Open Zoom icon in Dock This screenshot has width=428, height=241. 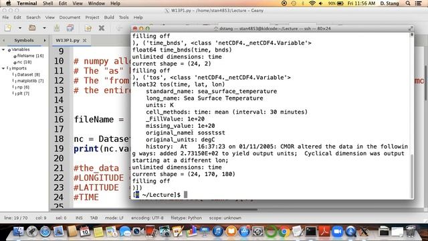click(x=337, y=232)
